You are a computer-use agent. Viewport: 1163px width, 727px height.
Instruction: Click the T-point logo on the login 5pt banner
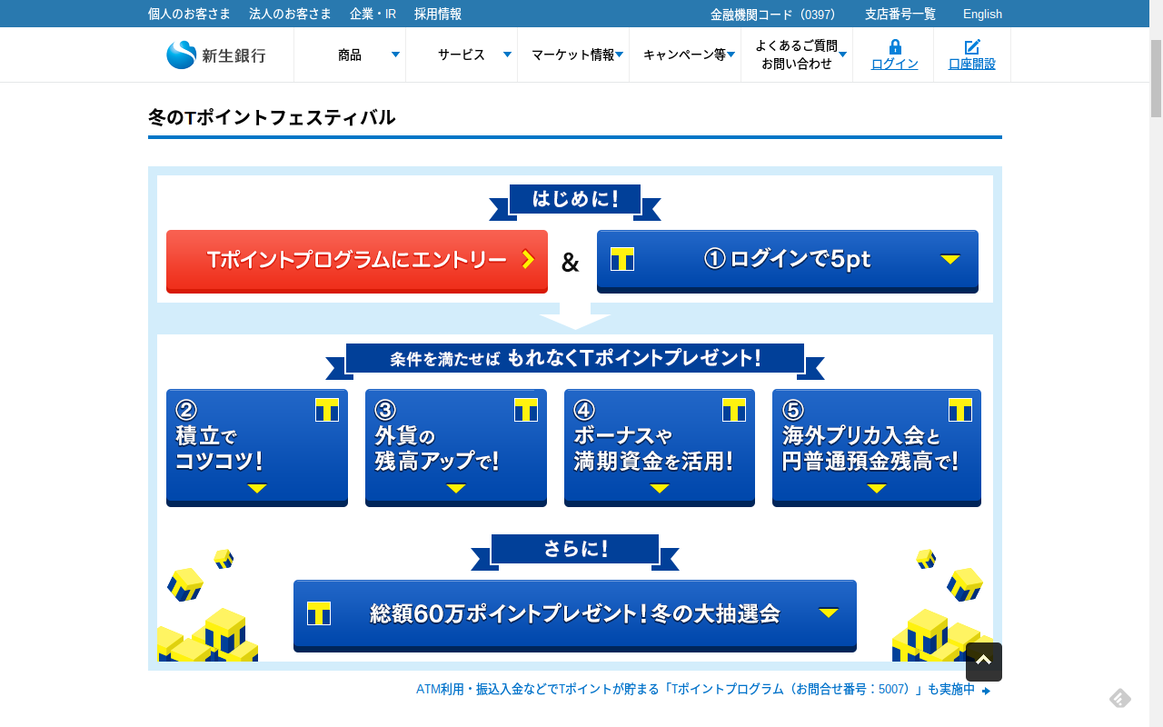(x=622, y=259)
